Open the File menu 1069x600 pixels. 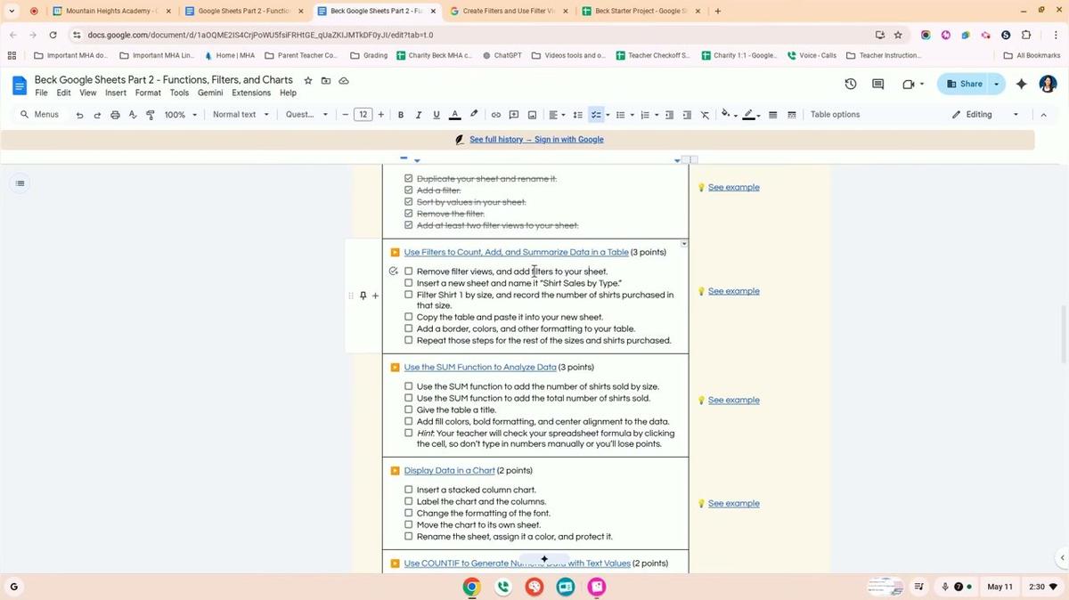coord(41,93)
